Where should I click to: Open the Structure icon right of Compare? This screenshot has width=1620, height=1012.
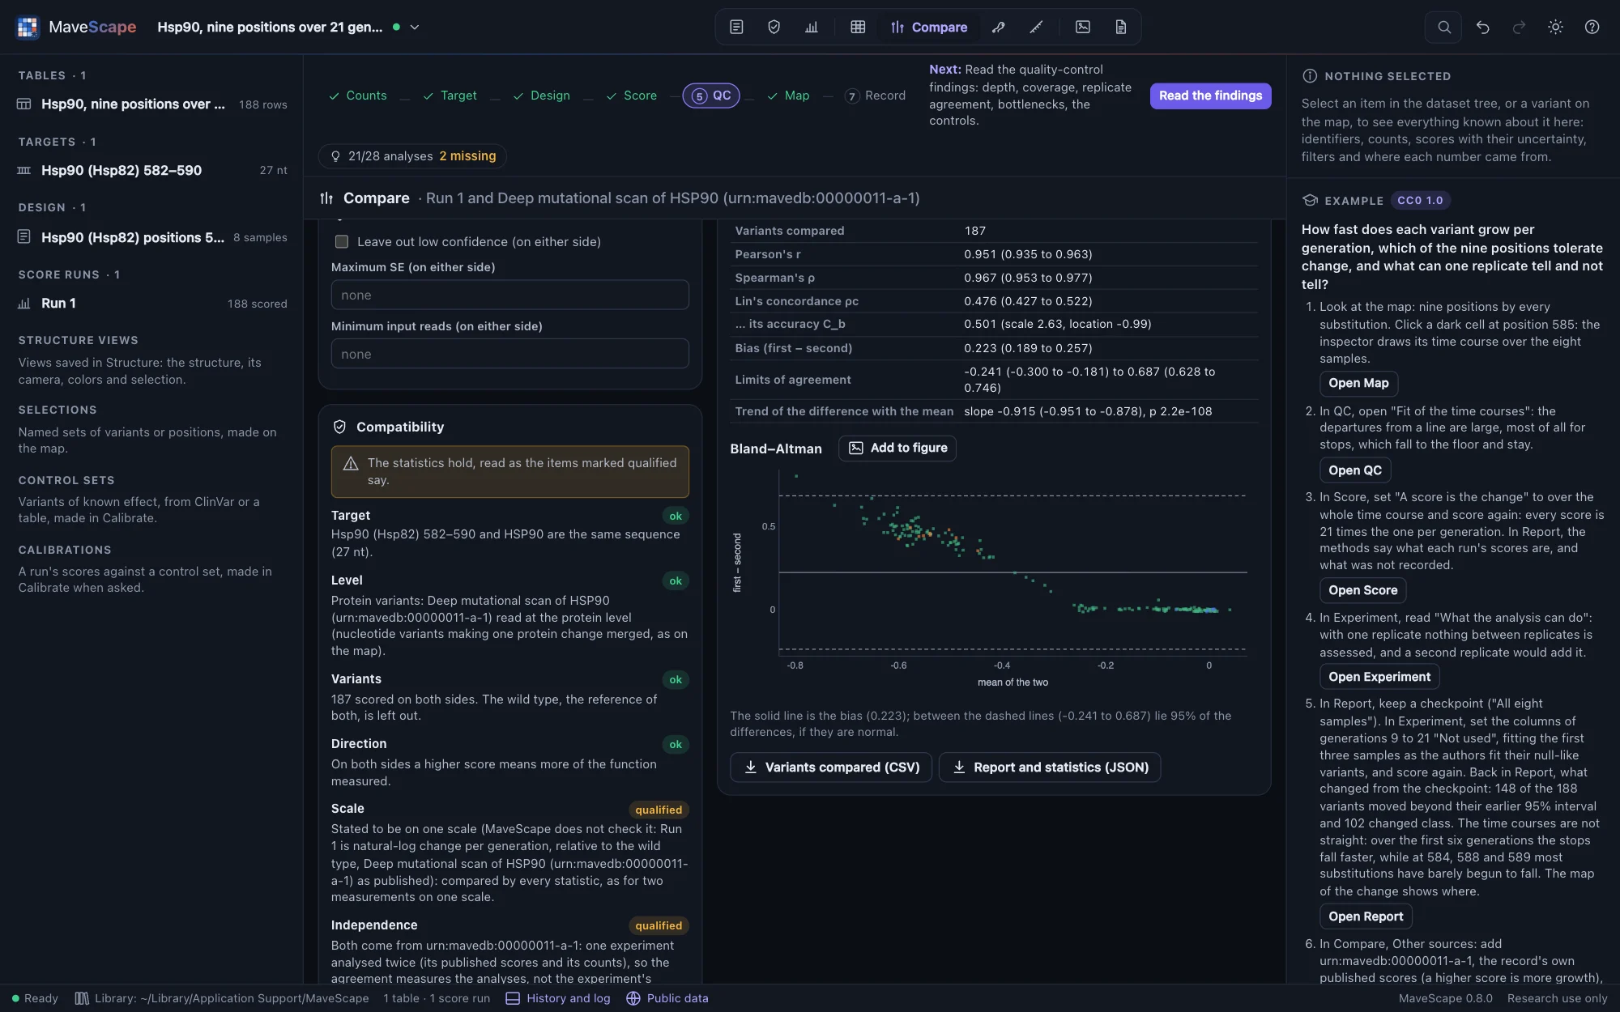coord(999,27)
